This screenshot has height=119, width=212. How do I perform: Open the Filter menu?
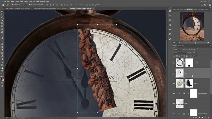(x=30, y=1)
